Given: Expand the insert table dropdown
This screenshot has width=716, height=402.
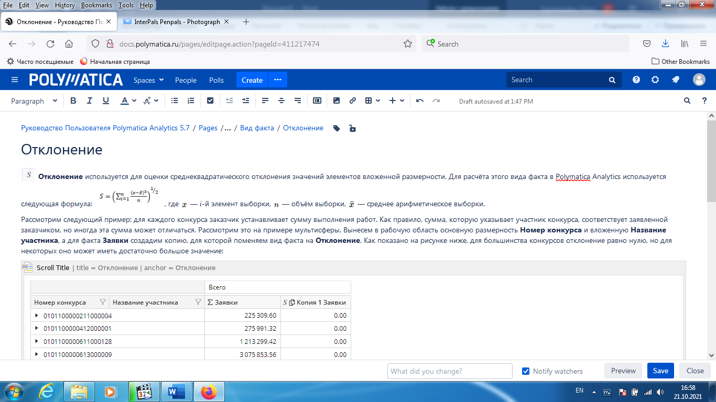Looking at the screenshot, I should pyautogui.click(x=377, y=101).
